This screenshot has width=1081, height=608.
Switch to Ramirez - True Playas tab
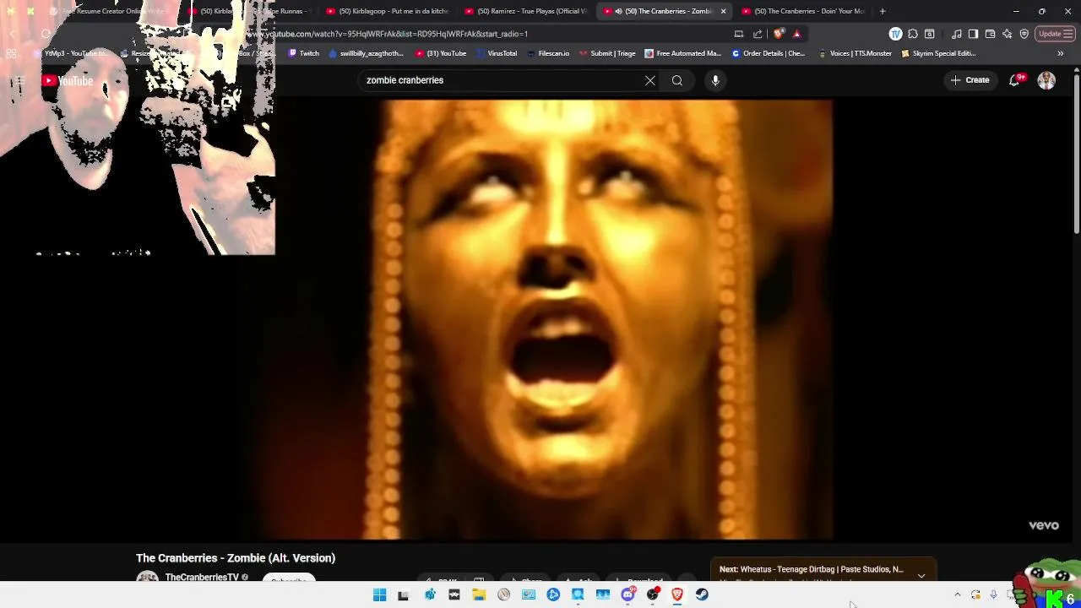point(526,11)
